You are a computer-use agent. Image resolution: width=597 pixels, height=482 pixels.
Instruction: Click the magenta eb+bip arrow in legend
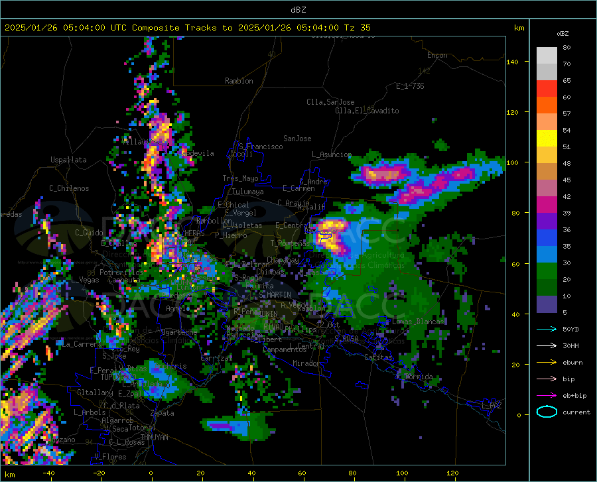[x=547, y=396]
